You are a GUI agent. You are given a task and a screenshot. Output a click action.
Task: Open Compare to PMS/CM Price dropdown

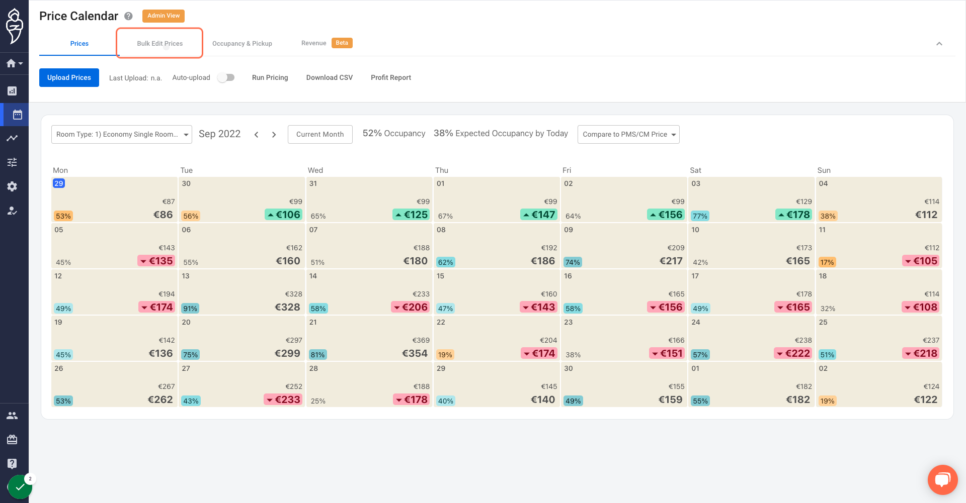tap(628, 134)
